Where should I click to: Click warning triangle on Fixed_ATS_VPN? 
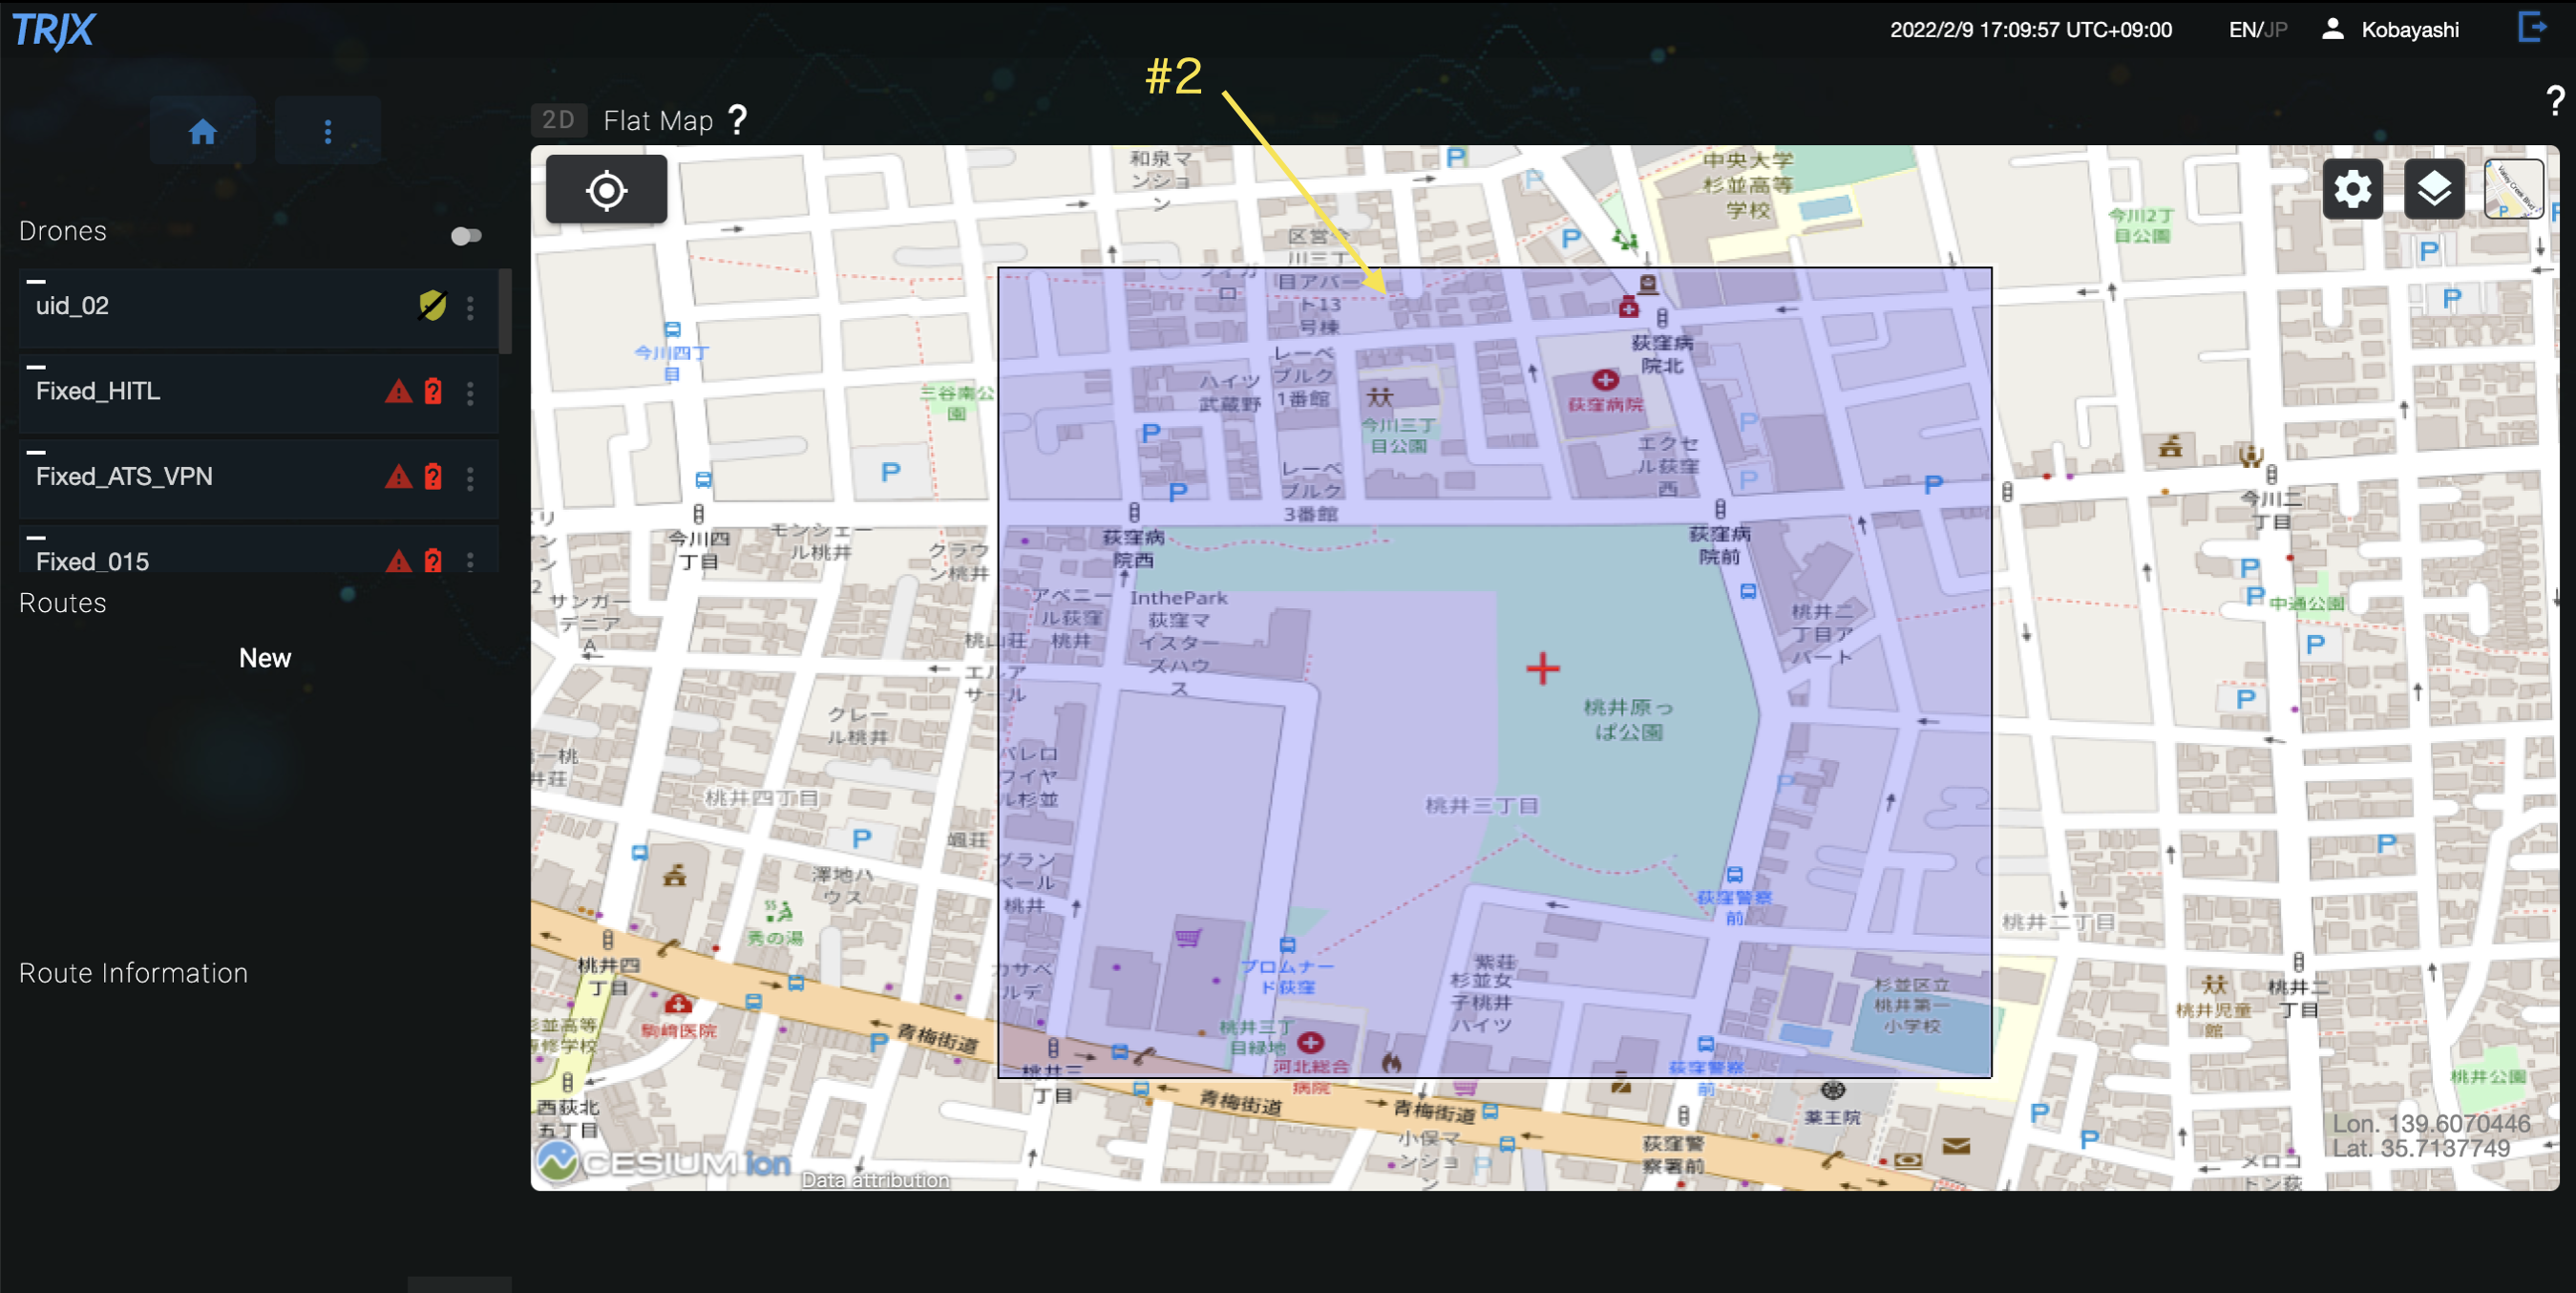click(398, 476)
